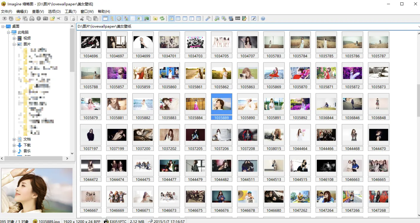The height and width of the screenshot is (223, 420).
Task: Open the 工具(T) menu
Action: (x=70, y=11)
